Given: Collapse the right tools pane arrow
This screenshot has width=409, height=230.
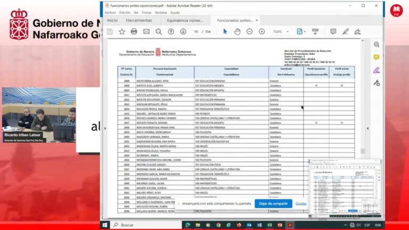Looking at the screenshot, I should click(367, 128).
